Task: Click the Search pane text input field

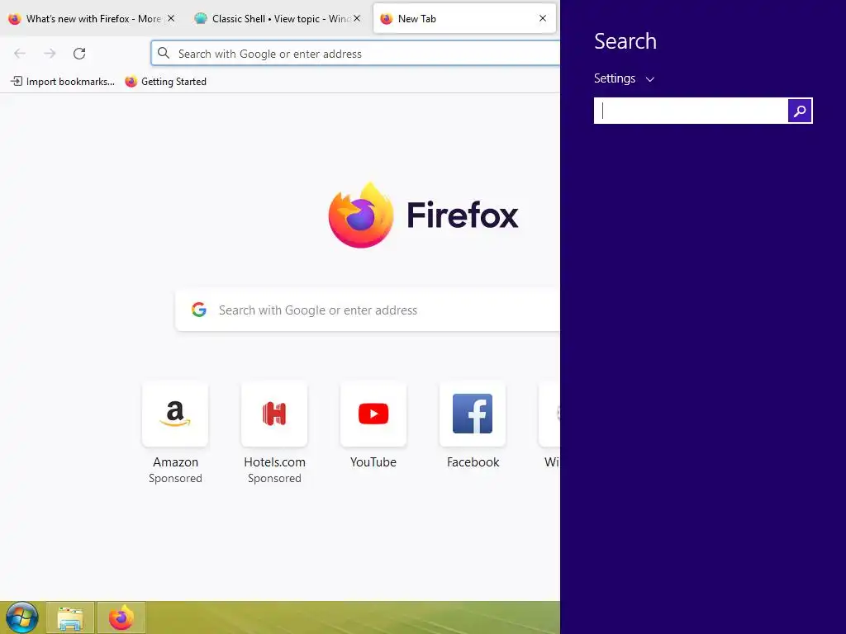Action: 691,111
